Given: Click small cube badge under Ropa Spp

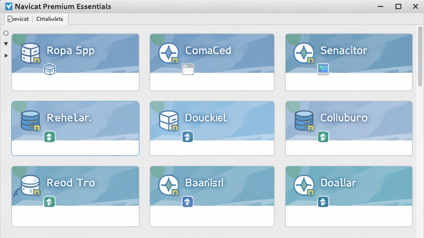Looking at the screenshot, I should pyautogui.click(x=50, y=69).
